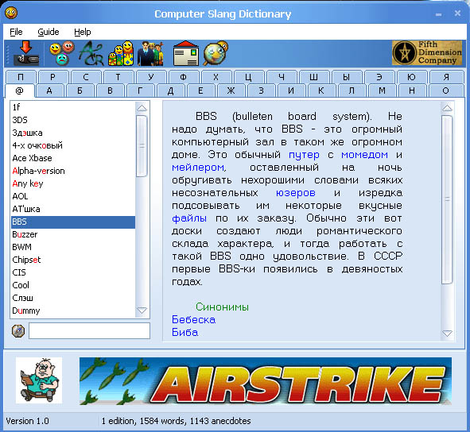Switch to the Ф letter tab

tap(183, 77)
